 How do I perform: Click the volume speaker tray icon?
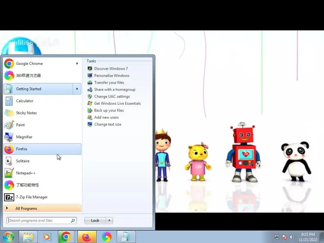click(292, 237)
